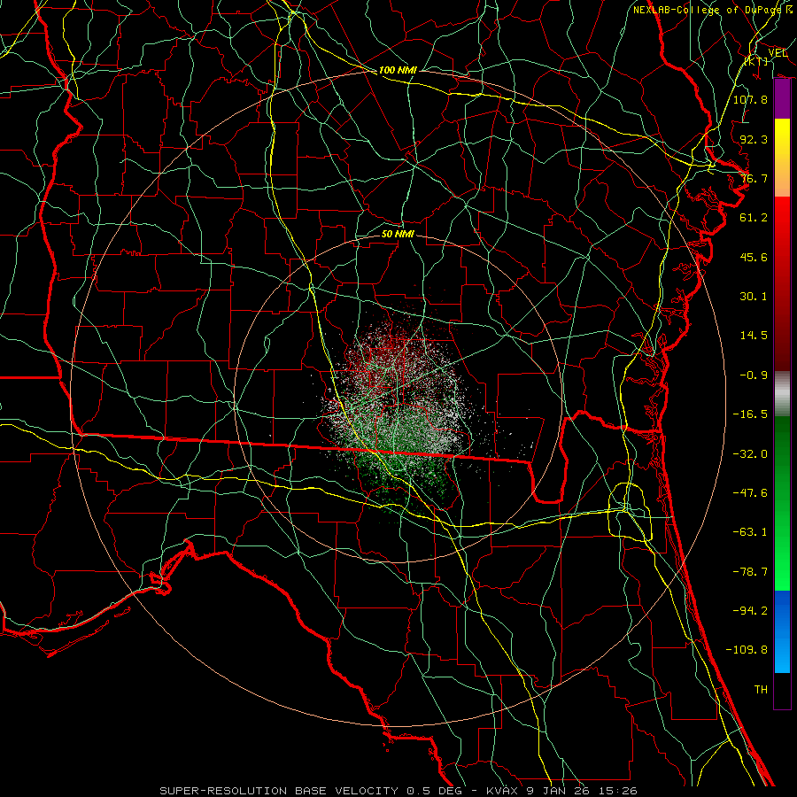This screenshot has height=797, width=797.
Task: Click the "100 NMI" range ring label
Action: 398,70
